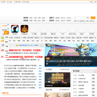This screenshot has width=97, height=97.
Task: Click the 江山英雄 gift pack name
Action: (x=81, y=75)
